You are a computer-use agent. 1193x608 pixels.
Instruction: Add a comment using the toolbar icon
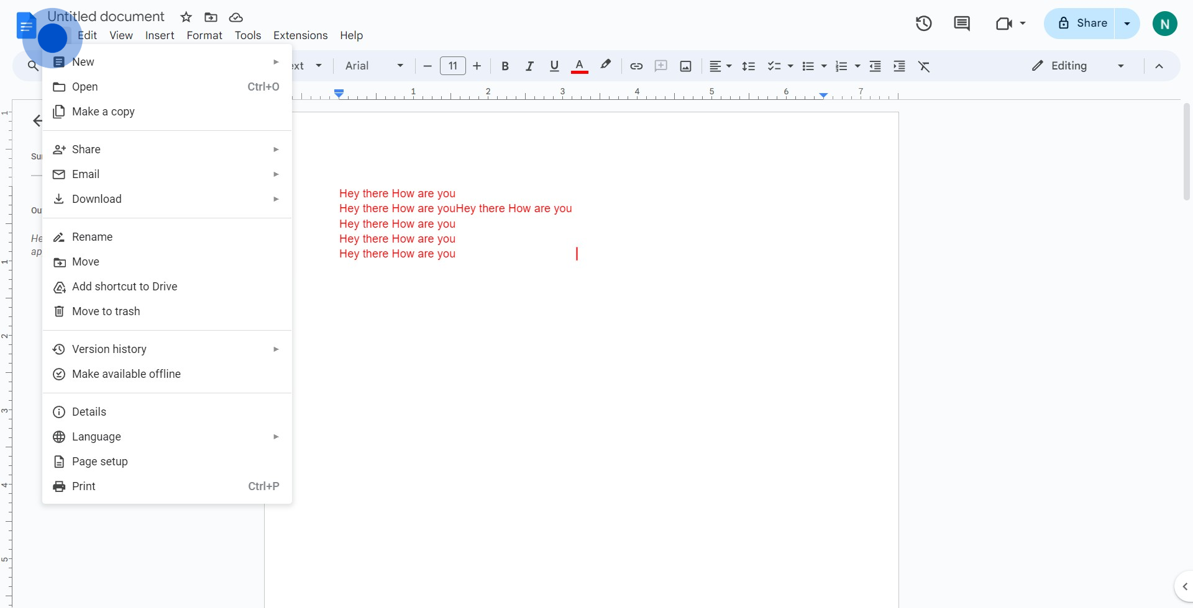pos(661,66)
